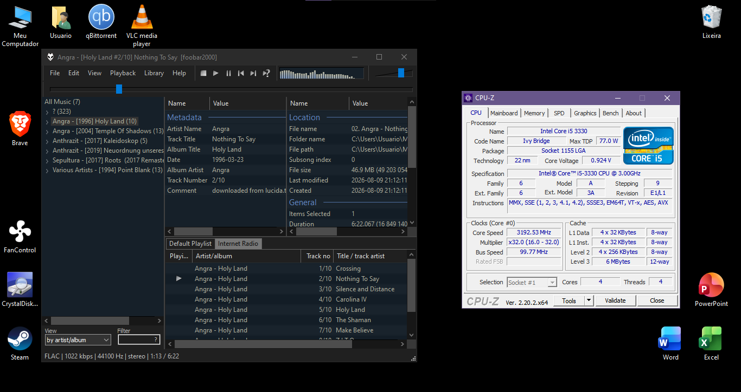
Task: Expand Angra - [2004] Temple Of Shadows node
Action: coord(47,132)
